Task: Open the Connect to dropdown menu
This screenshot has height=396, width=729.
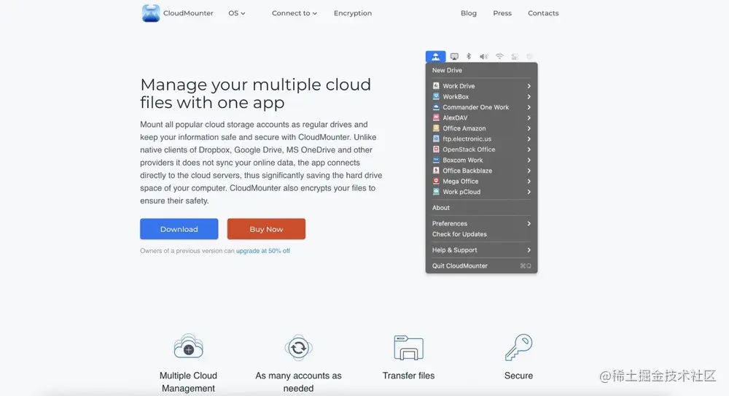Action: 295,13
